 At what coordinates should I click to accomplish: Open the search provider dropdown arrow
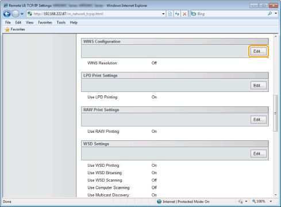pyautogui.click(x=276, y=13)
